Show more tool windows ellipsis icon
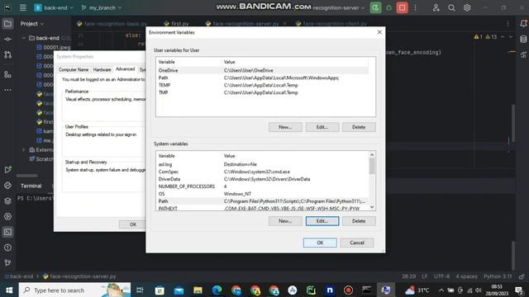 click(x=7, y=90)
